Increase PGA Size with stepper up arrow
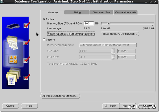Screen dimensions: 159x112 coord(113,56)
